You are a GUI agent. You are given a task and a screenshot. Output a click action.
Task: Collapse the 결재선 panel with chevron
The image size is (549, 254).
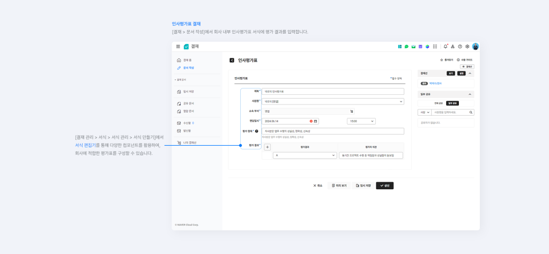(x=470, y=73)
